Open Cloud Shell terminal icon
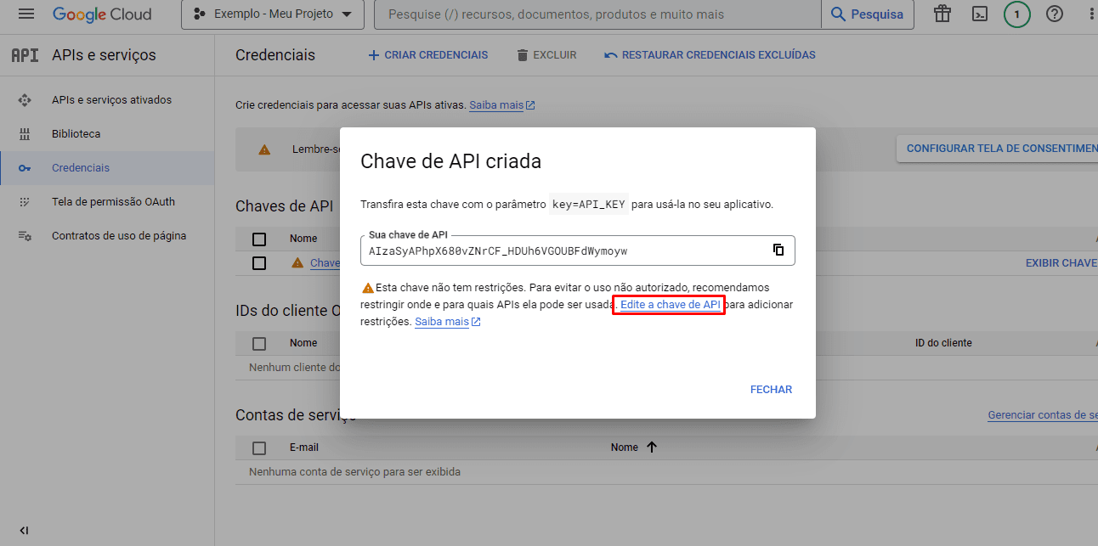Image resolution: width=1098 pixels, height=546 pixels. [x=980, y=14]
